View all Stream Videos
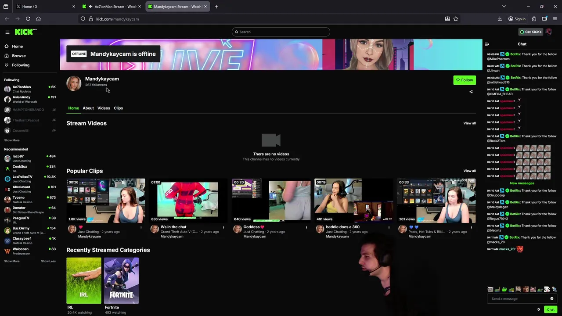Image resolution: width=562 pixels, height=316 pixels. [x=469, y=123]
